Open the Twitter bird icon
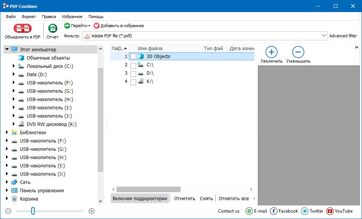Screen dimensions: 362x219 tap(305, 211)
